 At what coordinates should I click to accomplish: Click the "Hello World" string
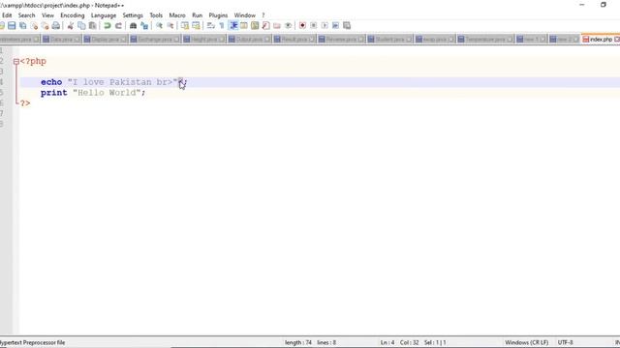pyautogui.click(x=107, y=93)
